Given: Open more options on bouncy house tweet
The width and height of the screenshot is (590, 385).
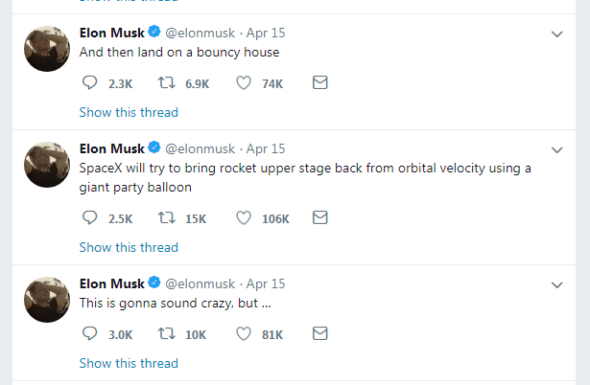Looking at the screenshot, I should tap(557, 34).
